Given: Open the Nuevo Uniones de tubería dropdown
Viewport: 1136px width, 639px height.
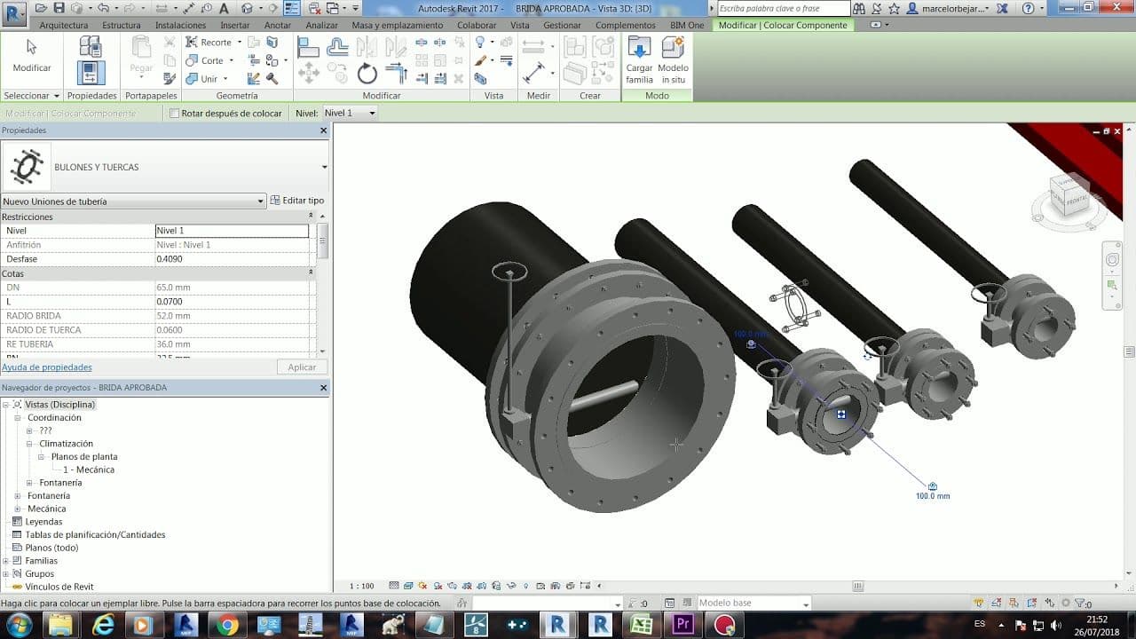Looking at the screenshot, I should [260, 201].
